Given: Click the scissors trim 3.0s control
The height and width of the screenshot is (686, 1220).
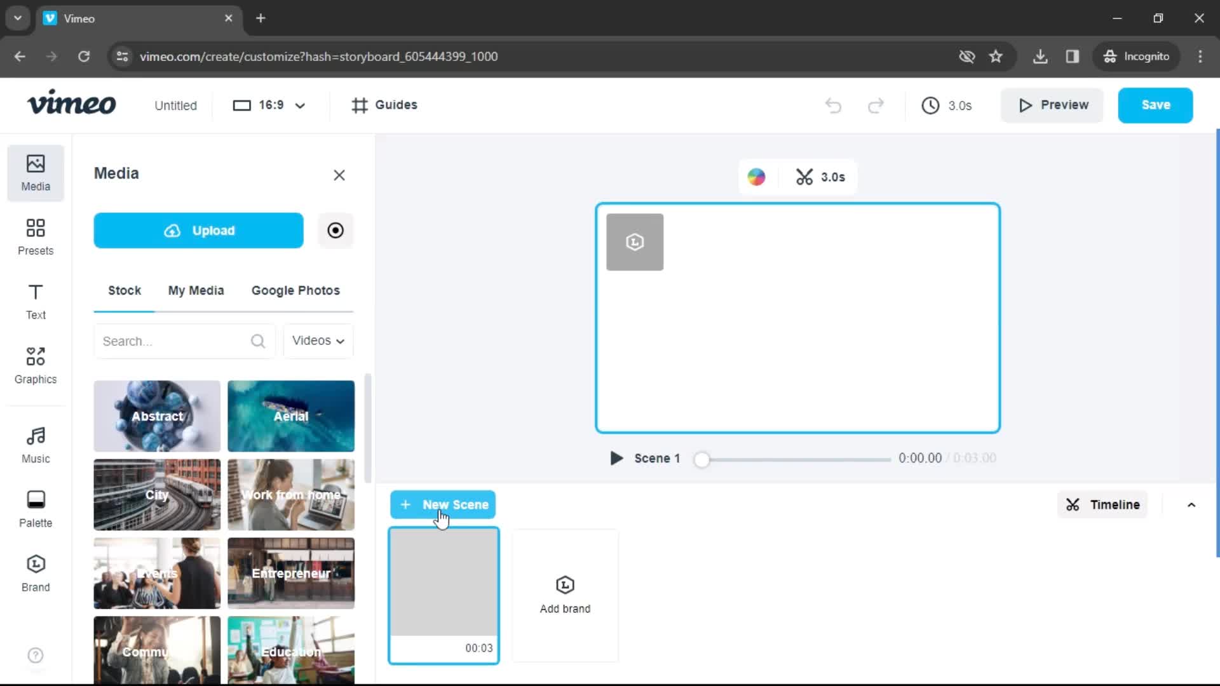Looking at the screenshot, I should tap(820, 177).
